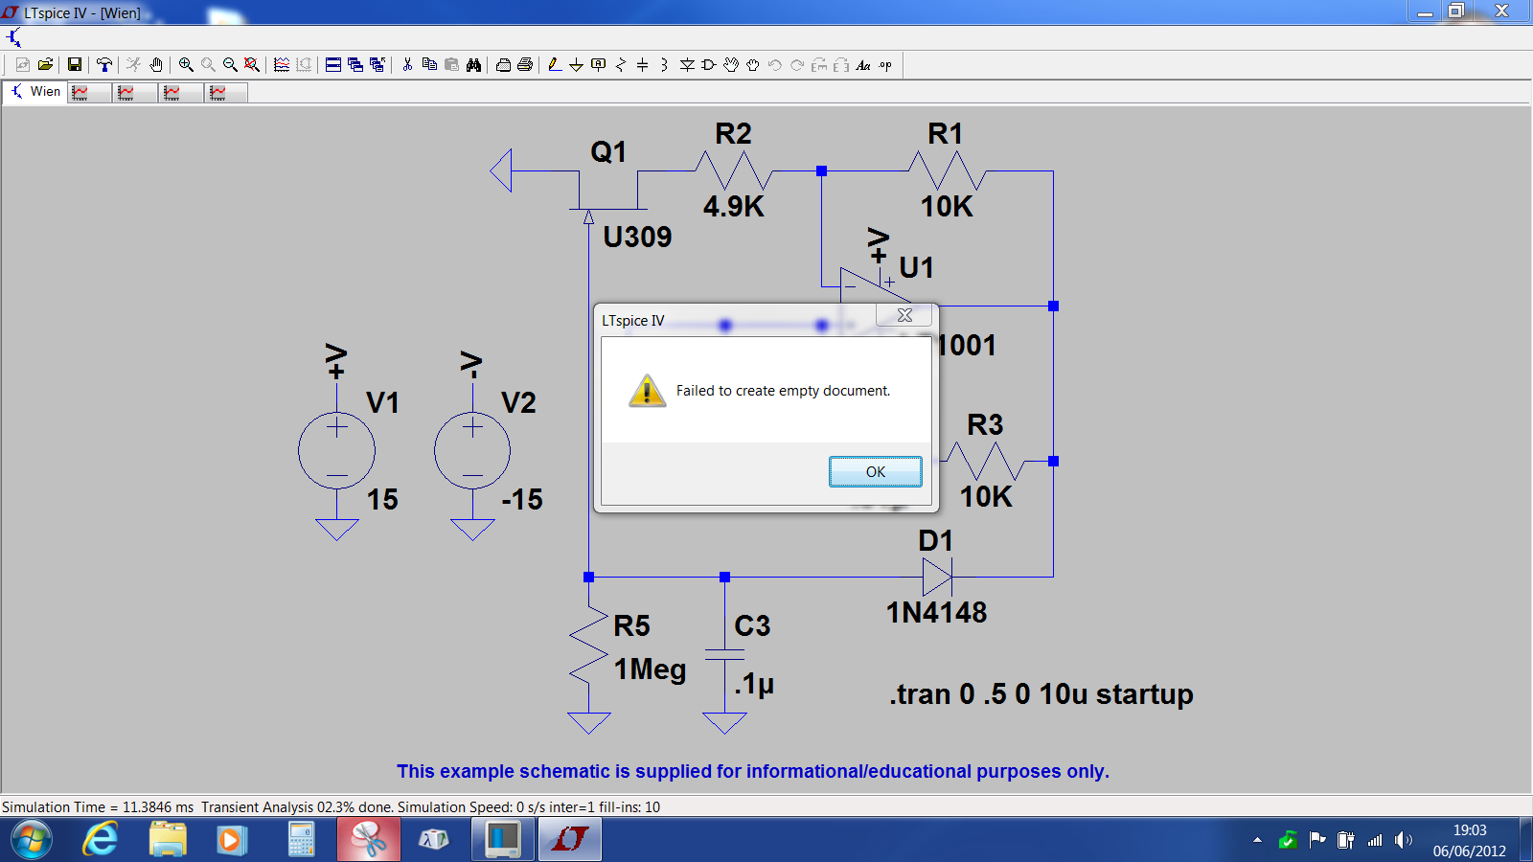Click the schematic icon left of menu bar

click(13, 38)
